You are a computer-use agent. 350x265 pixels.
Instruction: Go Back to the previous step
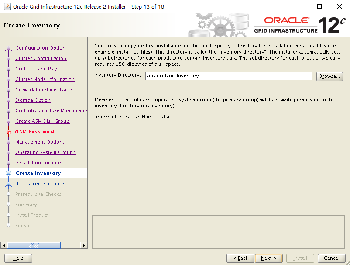click(x=240, y=258)
